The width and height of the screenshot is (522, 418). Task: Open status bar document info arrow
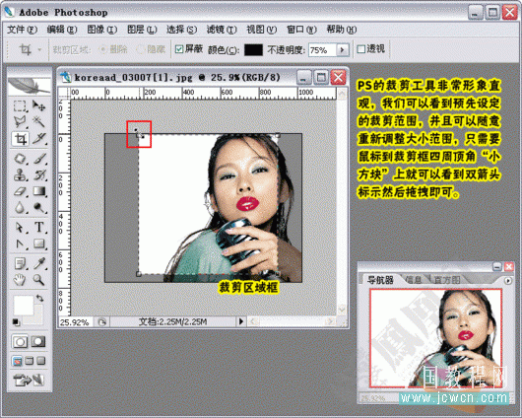(241, 321)
